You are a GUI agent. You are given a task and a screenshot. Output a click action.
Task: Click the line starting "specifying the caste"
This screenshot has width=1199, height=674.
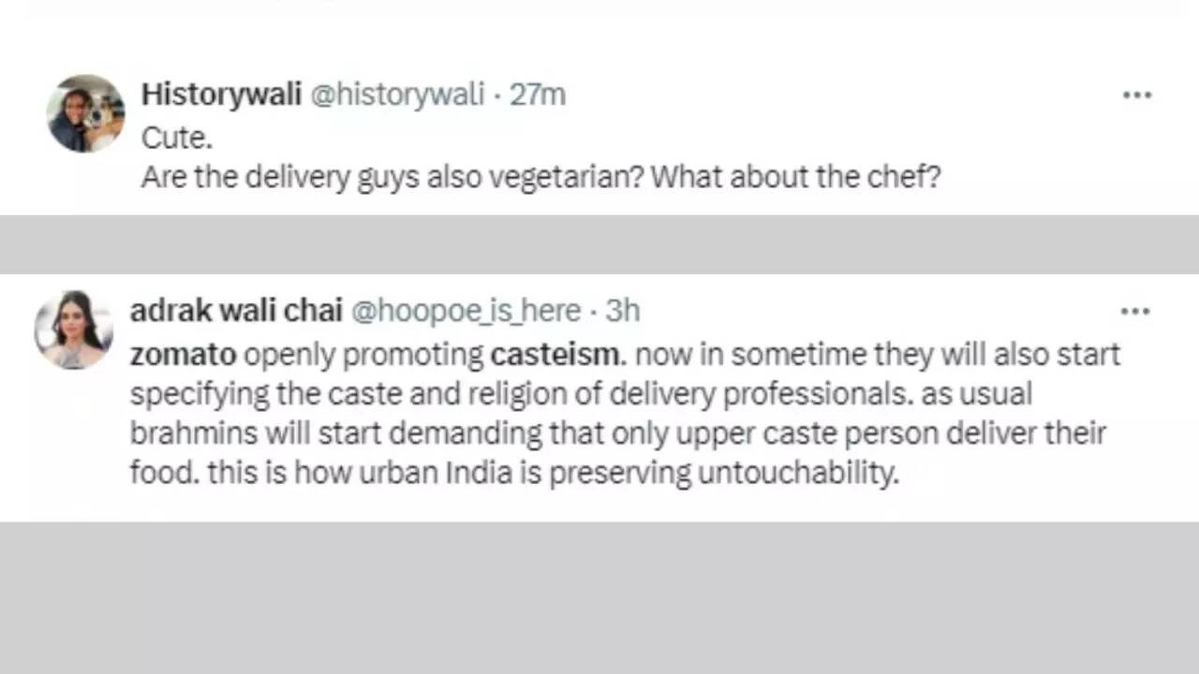tap(581, 394)
